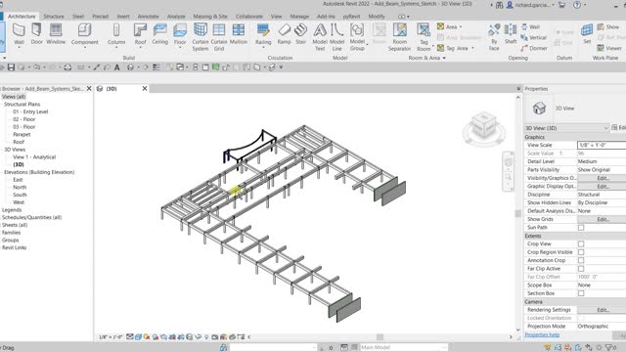Click the Save icon in quick access toolbar
Image resolution: width=626 pixels, height=352 pixels.
pos(11,67)
